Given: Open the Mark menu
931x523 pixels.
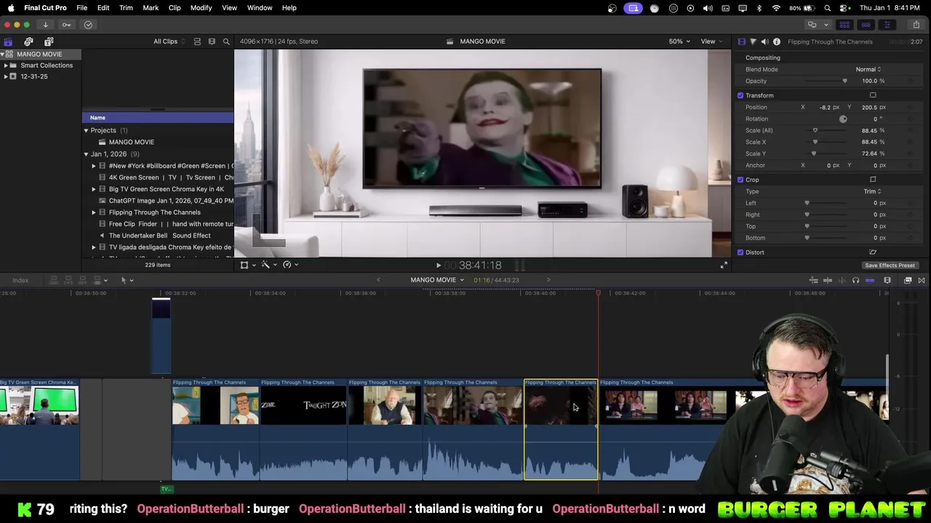Looking at the screenshot, I should 151,8.
